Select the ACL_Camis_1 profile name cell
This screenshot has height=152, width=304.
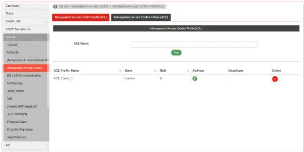[x=63, y=78]
